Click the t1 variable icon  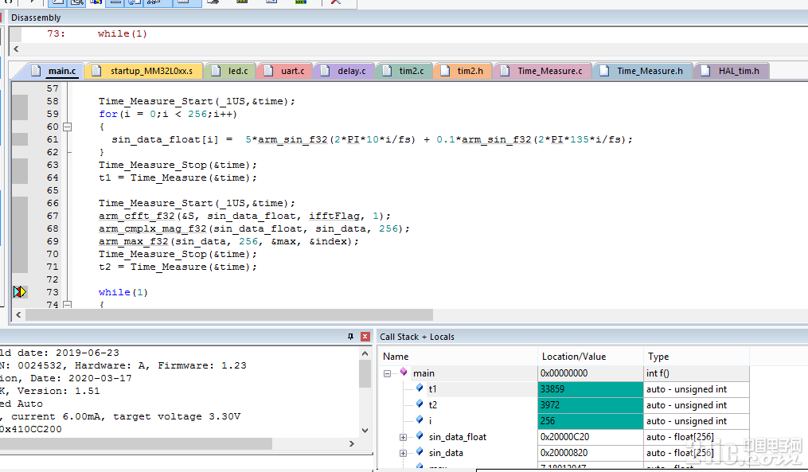pyautogui.click(x=420, y=388)
